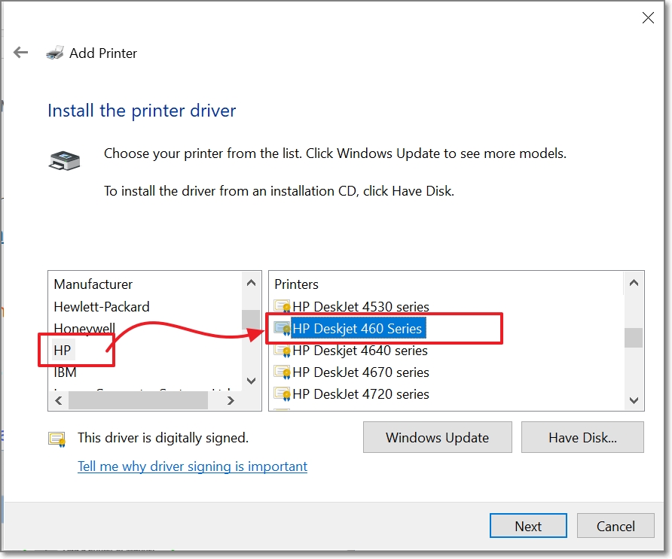The image size is (672, 559).
Task: Click the HP DeskJet 4670 series driver icon
Action: (282, 372)
